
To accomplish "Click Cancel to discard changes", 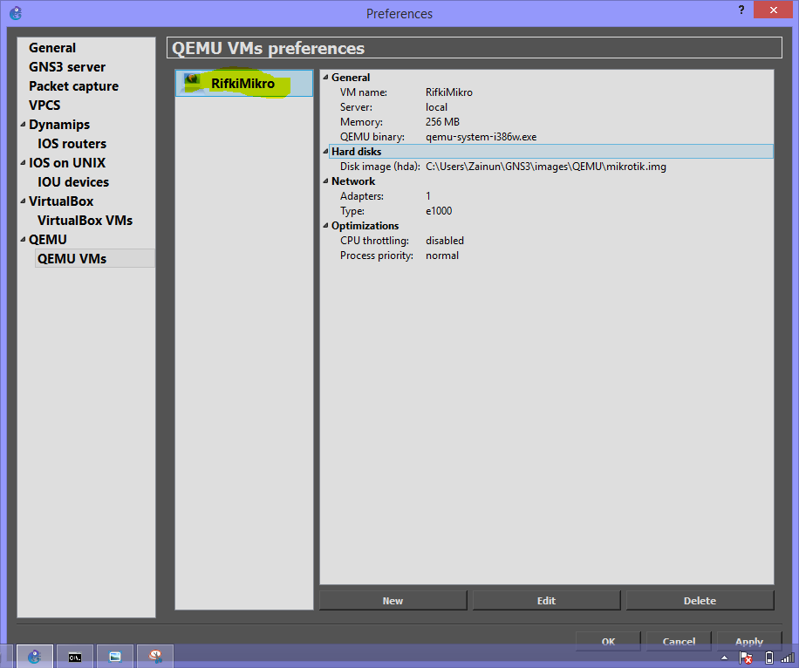I will tap(679, 641).
